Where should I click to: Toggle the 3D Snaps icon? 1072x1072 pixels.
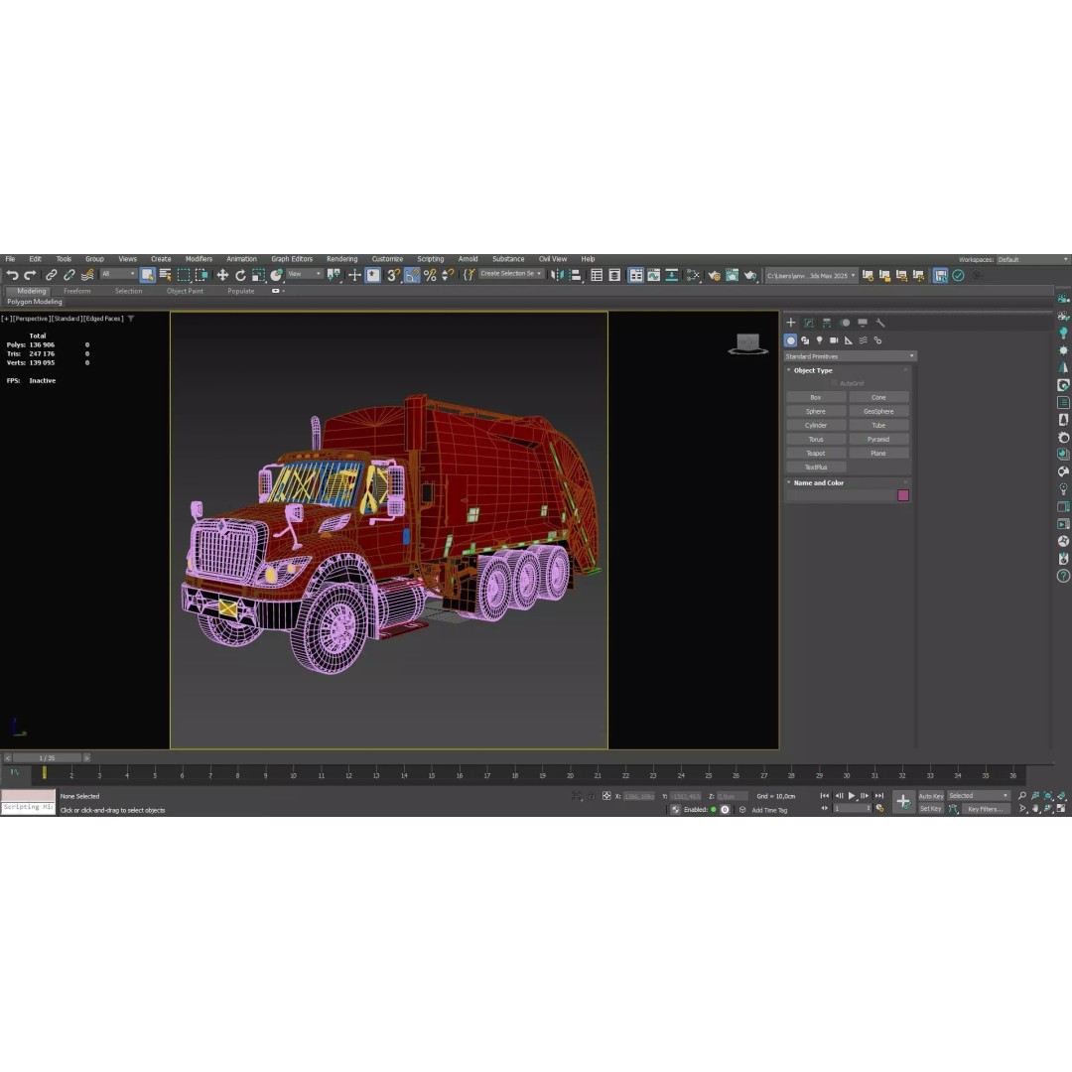pos(393,275)
